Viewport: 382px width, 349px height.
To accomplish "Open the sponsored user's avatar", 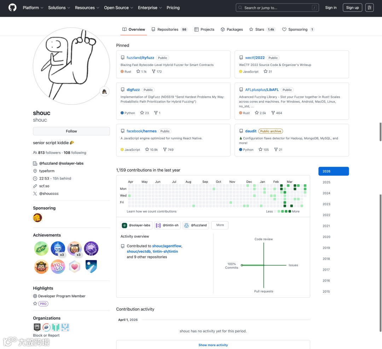I will (x=37, y=218).
